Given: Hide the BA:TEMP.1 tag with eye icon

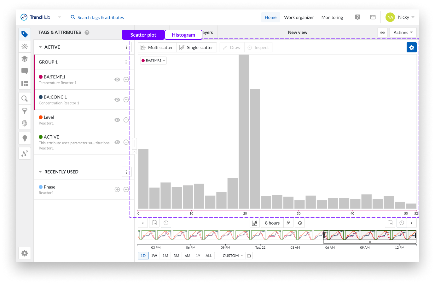Looking at the screenshot, I should coord(117,80).
